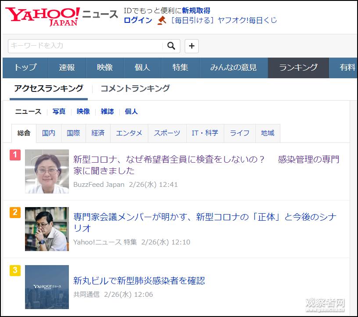Switch to the IT・科学 tab

point(204,133)
